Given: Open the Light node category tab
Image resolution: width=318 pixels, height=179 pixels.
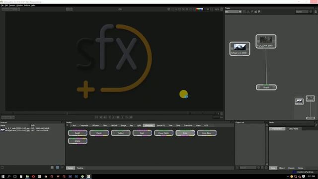Looking at the screenshot, I should [x=139, y=125].
